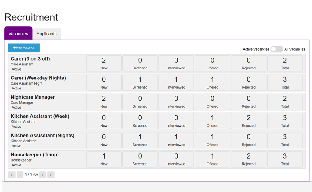This screenshot has width=312, height=192.
Task: Go to previous page of vacancies
Action: tap(20, 175)
